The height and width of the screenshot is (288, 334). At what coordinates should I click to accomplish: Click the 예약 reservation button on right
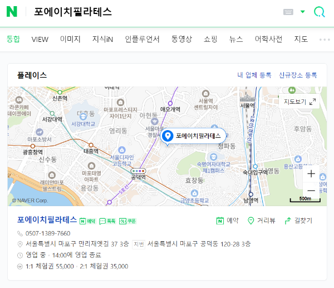click(227, 220)
